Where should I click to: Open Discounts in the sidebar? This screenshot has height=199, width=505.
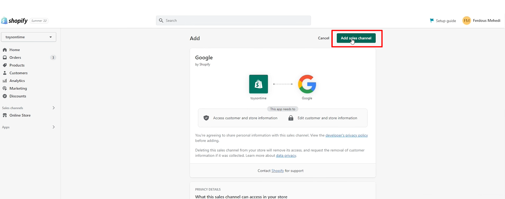click(18, 96)
